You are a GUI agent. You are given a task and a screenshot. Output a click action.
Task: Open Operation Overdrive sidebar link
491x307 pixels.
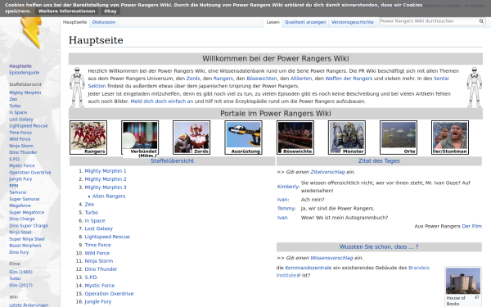tap(30, 173)
